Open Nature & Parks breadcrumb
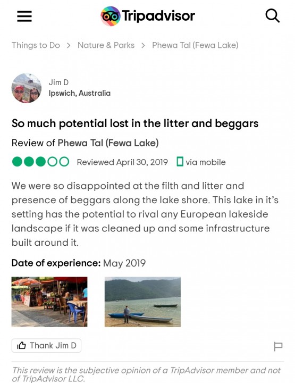This screenshot has height=383, width=295. click(x=106, y=45)
